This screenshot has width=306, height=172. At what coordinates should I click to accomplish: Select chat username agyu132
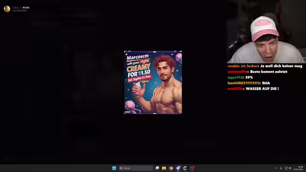tap(235, 77)
